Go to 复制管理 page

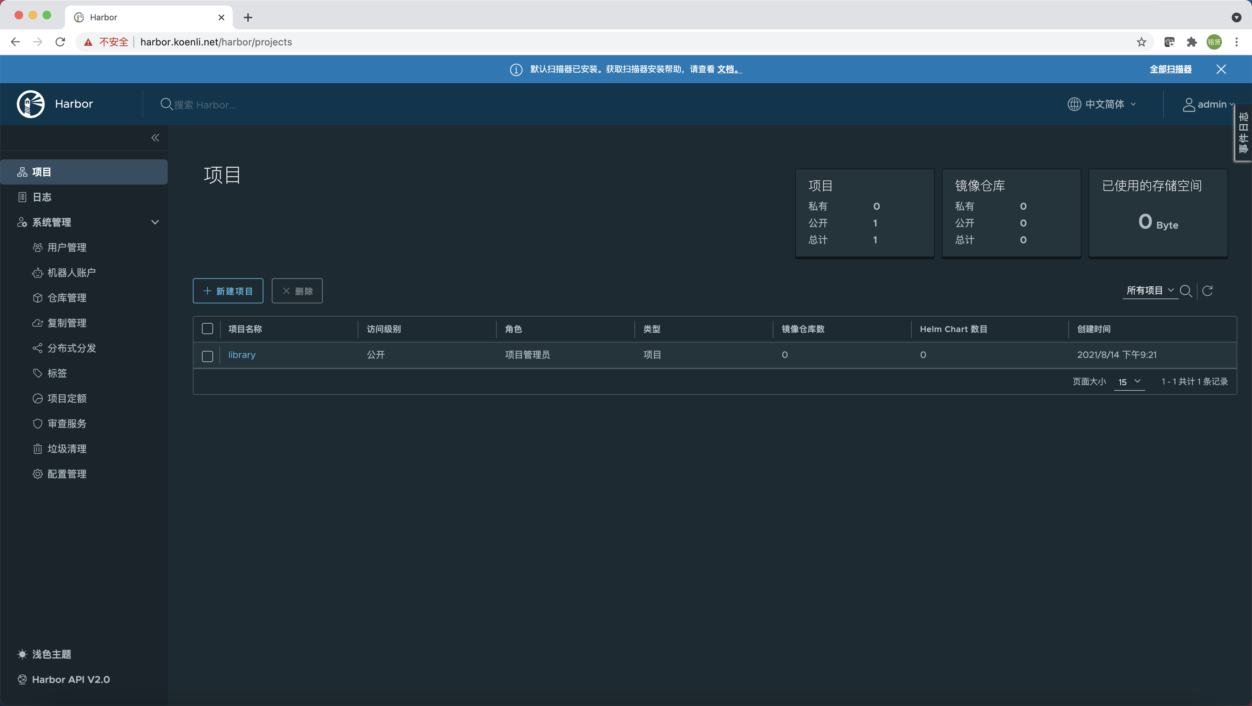click(x=67, y=323)
